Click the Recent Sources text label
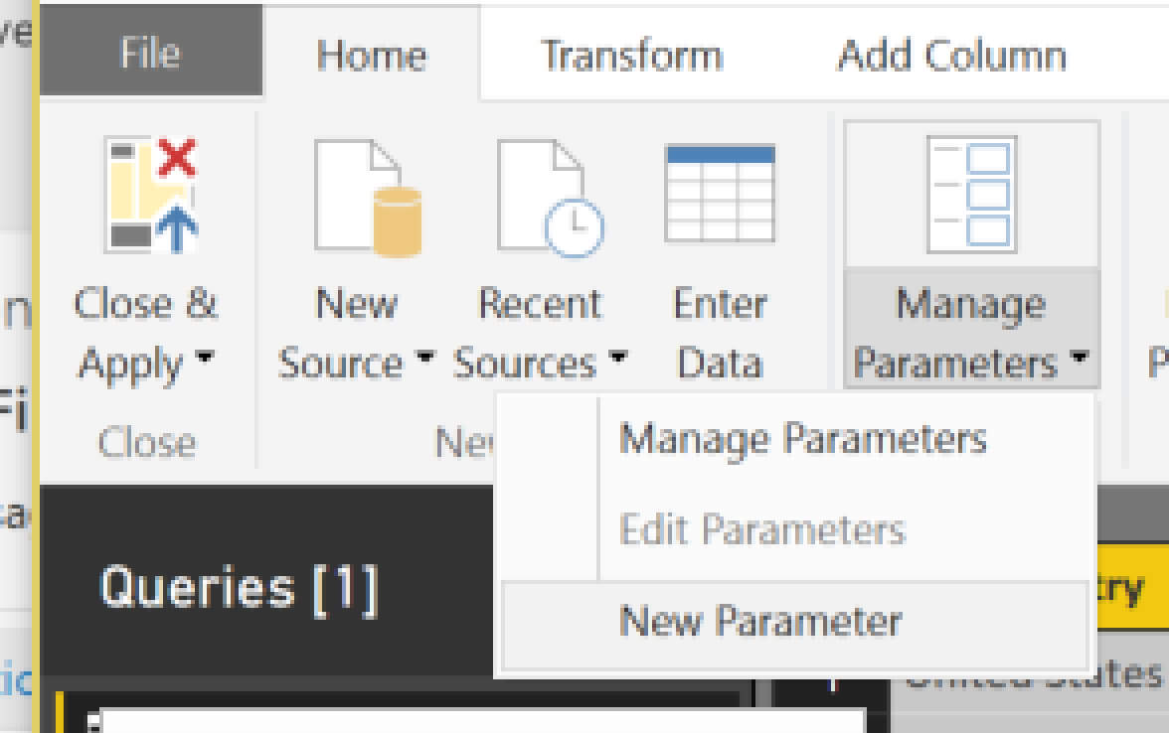Viewport: 1169px width, 733px height. pos(540,333)
